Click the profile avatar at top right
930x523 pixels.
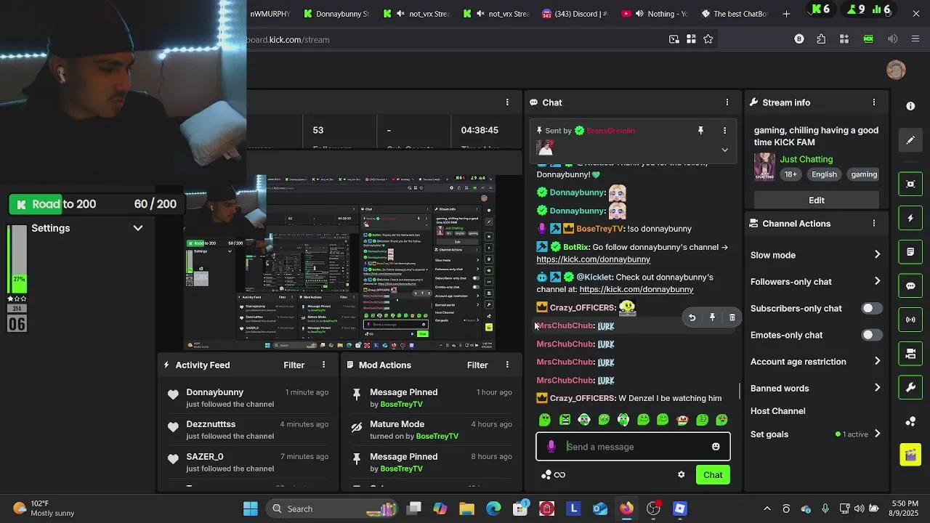pos(896,70)
